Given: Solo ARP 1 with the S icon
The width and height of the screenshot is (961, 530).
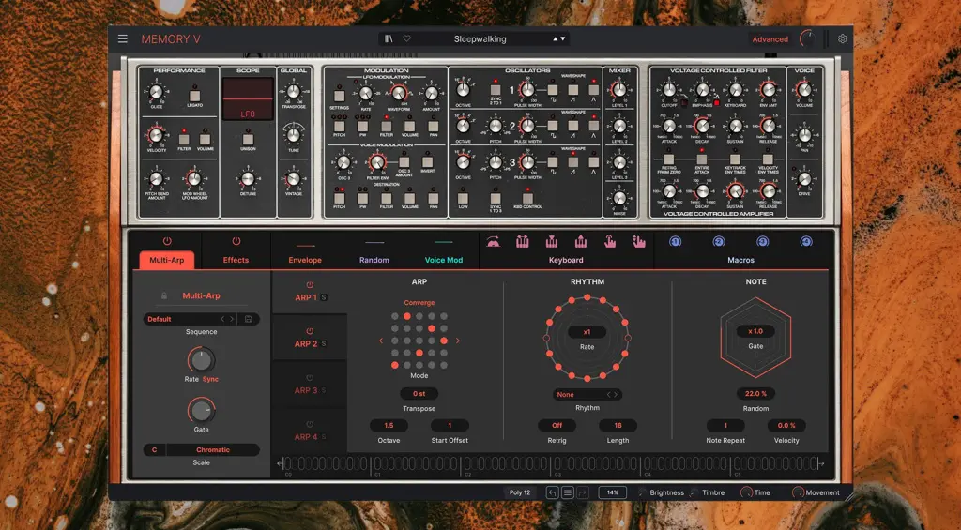Looking at the screenshot, I should [x=324, y=297].
